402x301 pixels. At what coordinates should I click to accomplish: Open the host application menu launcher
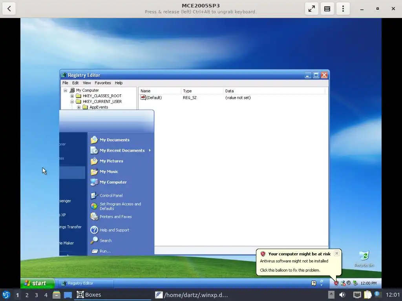click(6, 295)
